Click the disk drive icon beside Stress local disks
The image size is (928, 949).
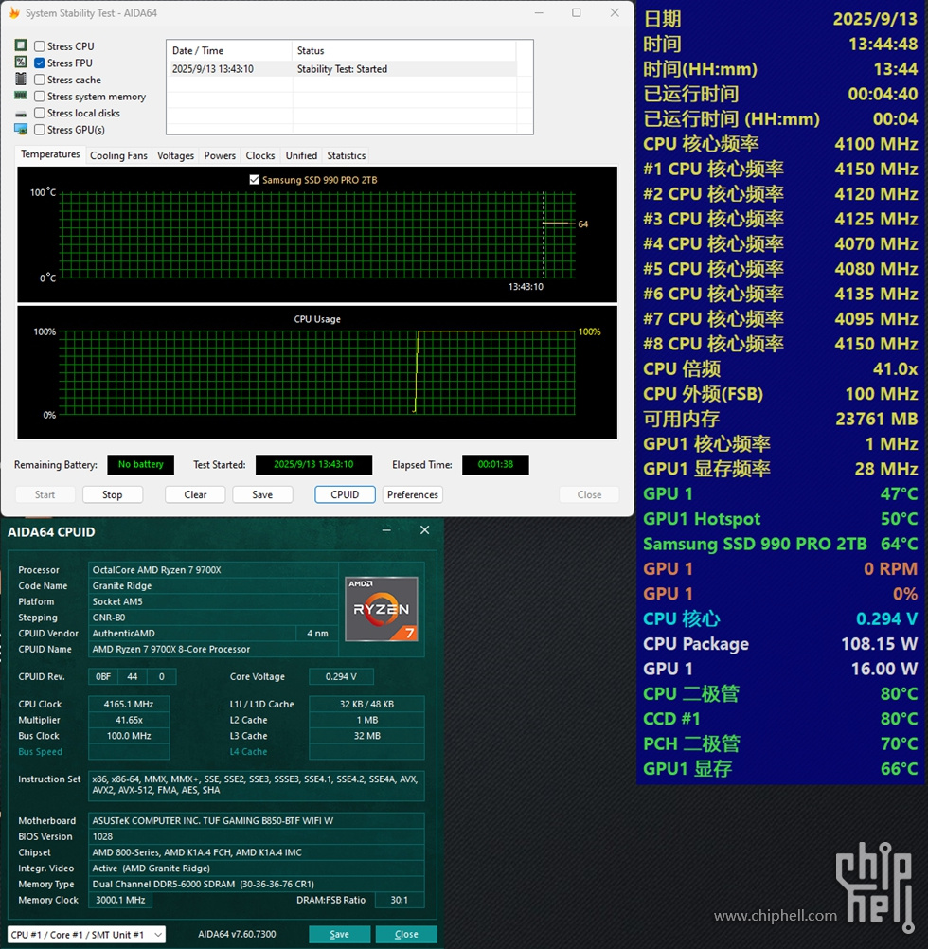click(21, 113)
